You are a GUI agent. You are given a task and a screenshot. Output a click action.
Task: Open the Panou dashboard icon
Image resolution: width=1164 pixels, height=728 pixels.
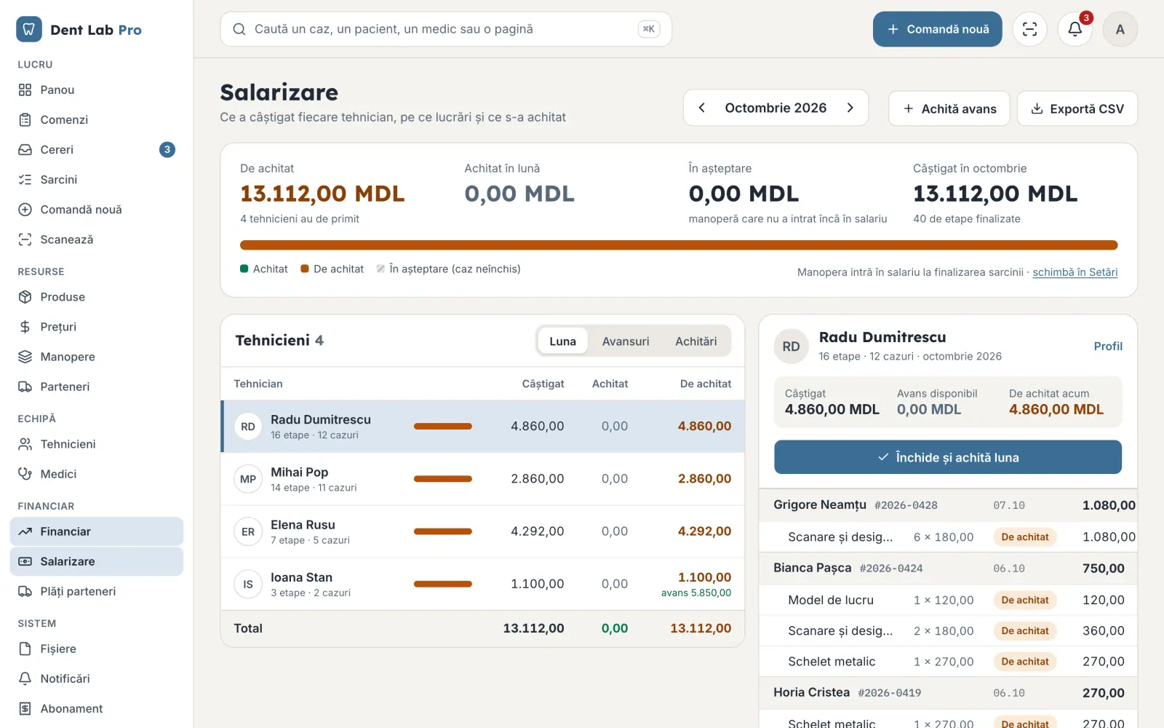click(x=25, y=90)
